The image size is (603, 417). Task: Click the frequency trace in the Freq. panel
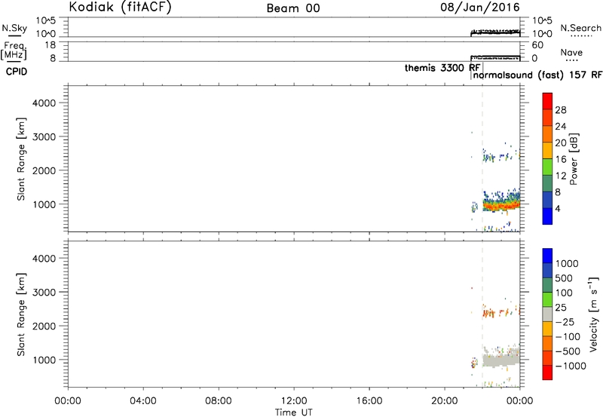coord(495,57)
